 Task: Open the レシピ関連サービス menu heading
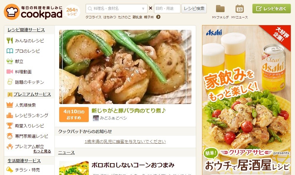pos(26,30)
